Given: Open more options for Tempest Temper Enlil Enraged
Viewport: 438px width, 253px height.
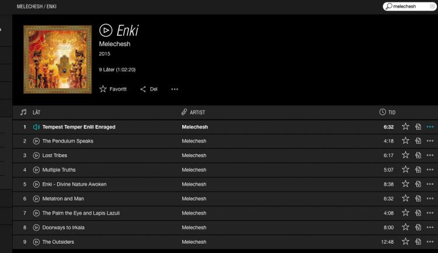Looking at the screenshot, I should [430, 127].
